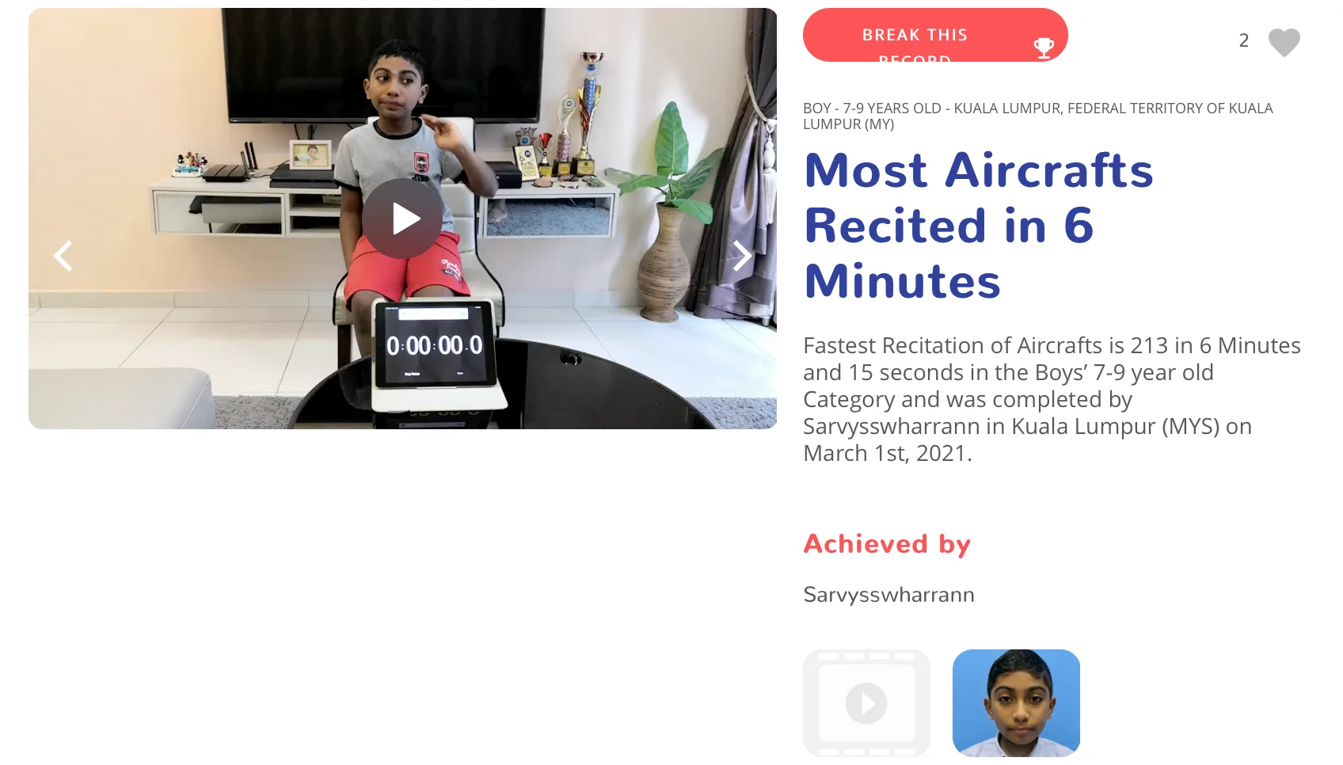Viewport: 1343px width, 765px height.
Task: Click the like count number 2
Action: [x=1244, y=40]
